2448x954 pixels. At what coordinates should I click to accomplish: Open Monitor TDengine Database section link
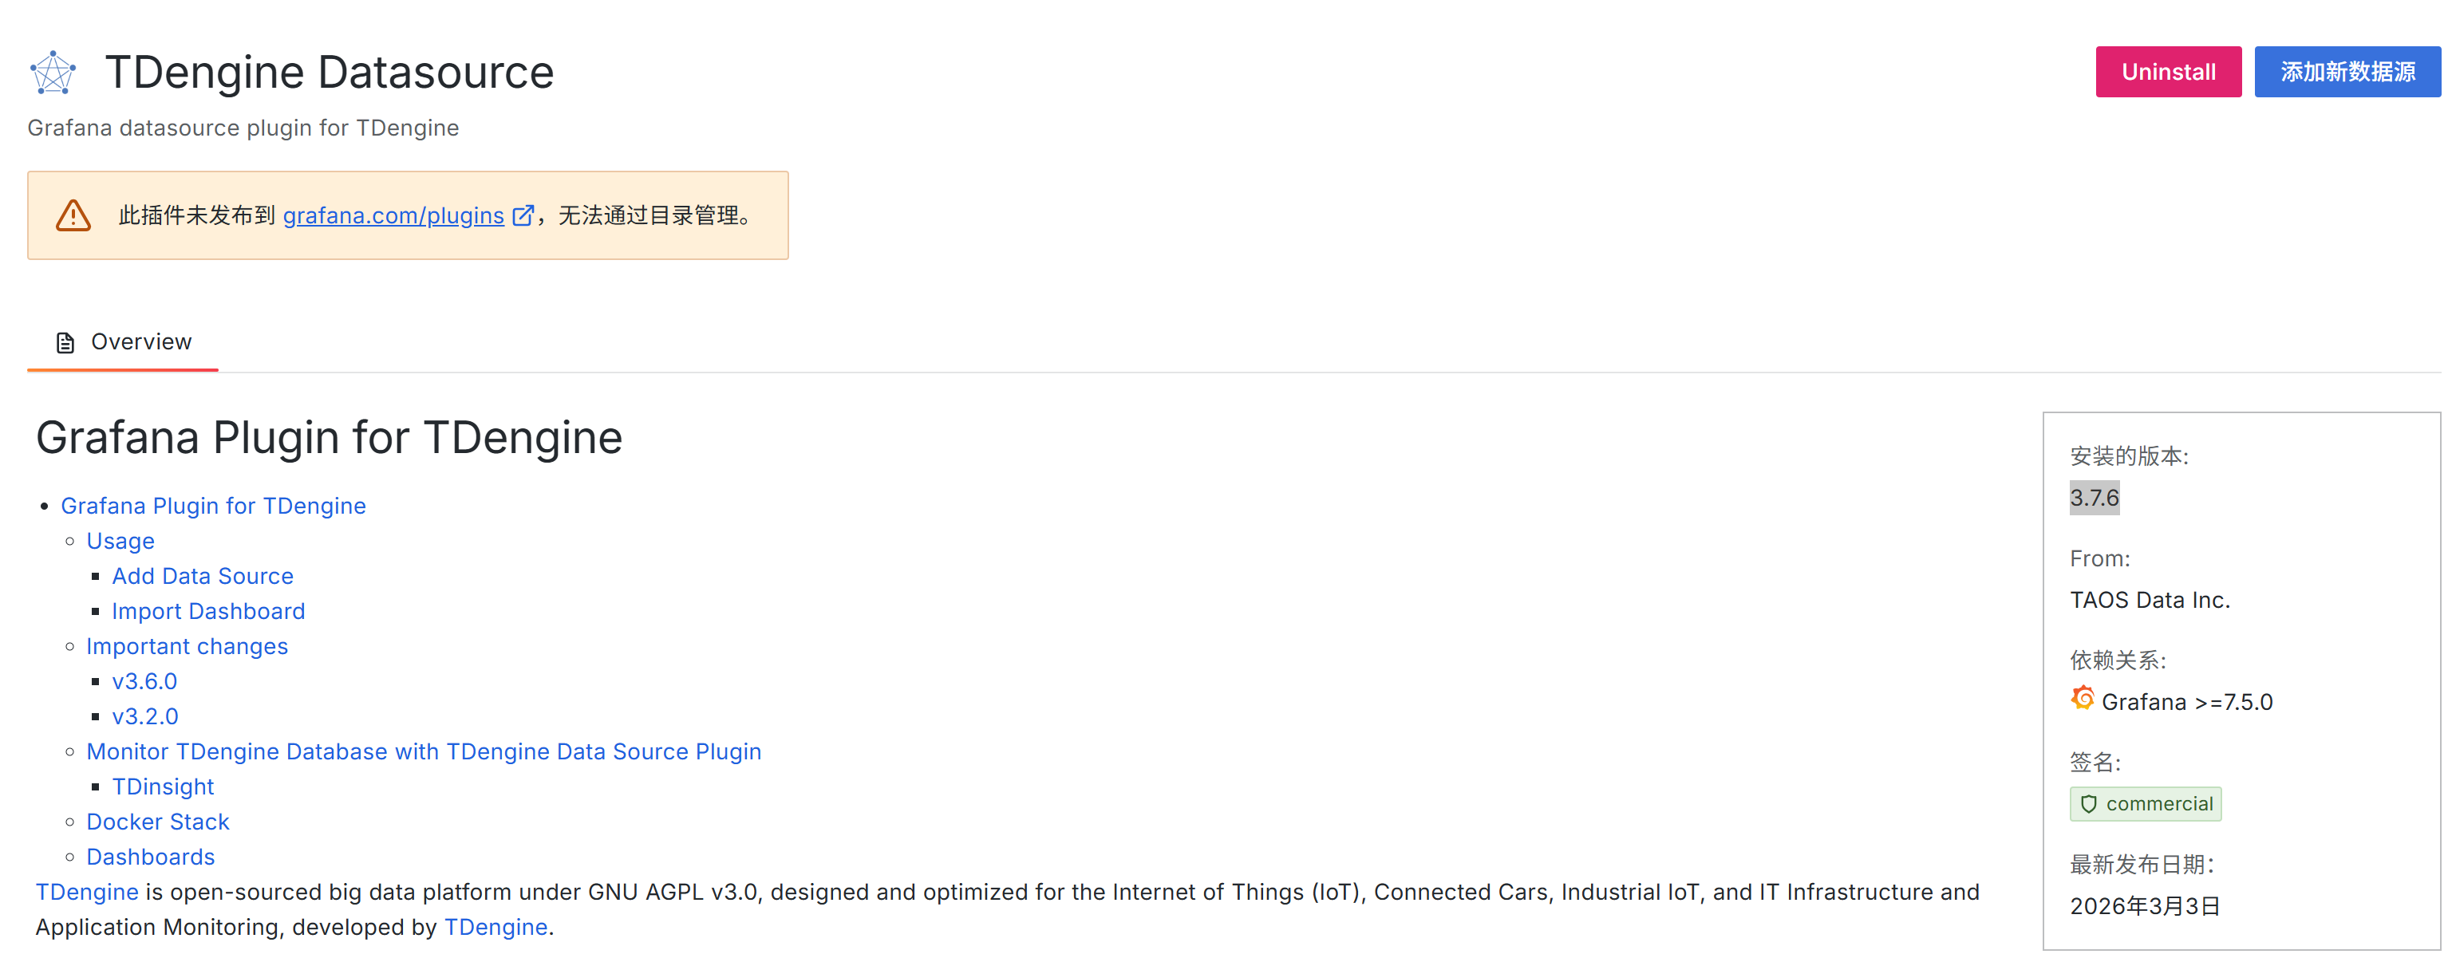[424, 751]
